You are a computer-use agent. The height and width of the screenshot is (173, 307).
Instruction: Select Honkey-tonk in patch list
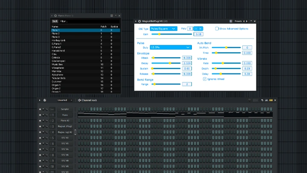(x=86, y=41)
